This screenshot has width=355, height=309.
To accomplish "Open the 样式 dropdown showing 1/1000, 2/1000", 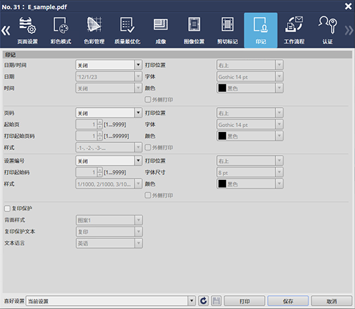I will tap(108, 184).
